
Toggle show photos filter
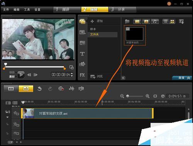tap(146, 21)
